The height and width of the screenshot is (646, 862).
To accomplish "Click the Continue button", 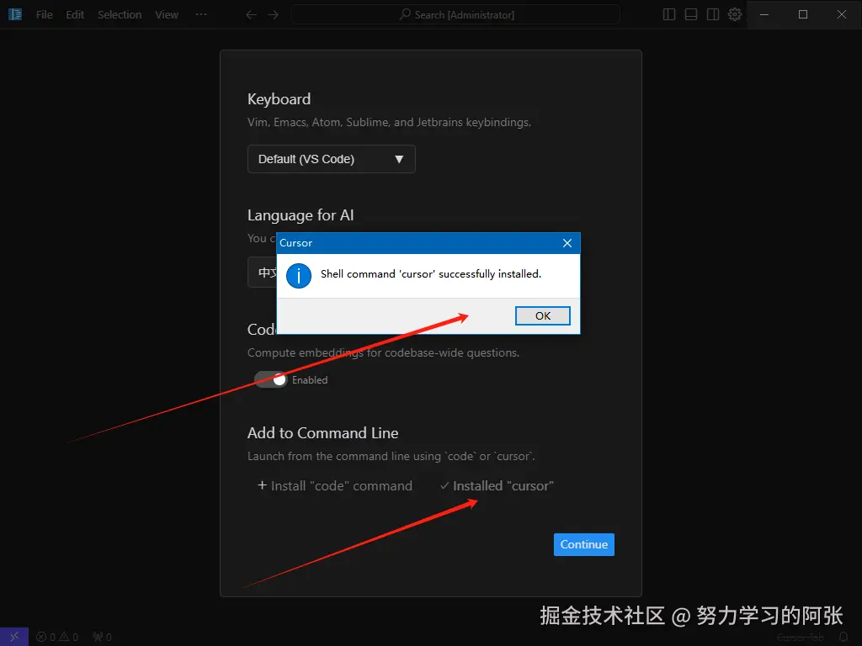I will pos(583,544).
